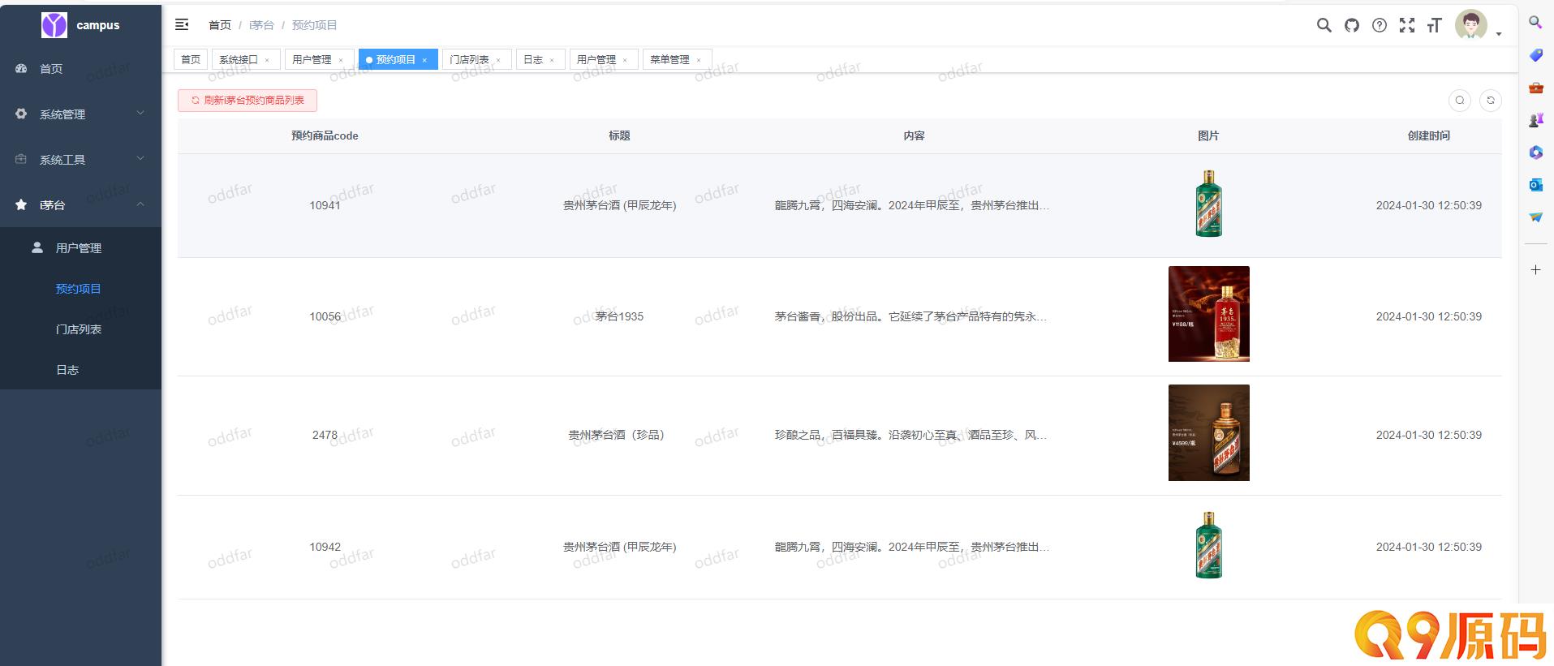The width and height of the screenshot is (1554, 666).
Task: Open bottle thumbnail for code 10941
Action: point(1209,204)
